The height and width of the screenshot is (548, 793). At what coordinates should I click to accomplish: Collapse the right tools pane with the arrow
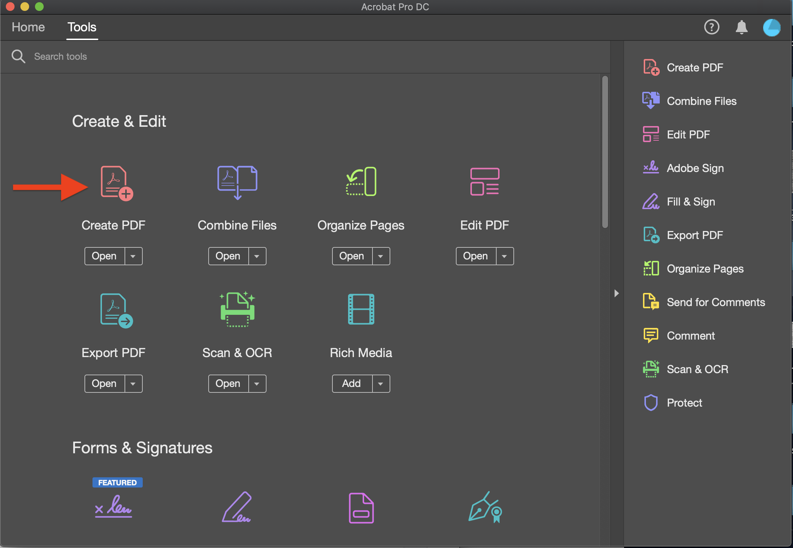pyautogui.click(x=616, y=293)
